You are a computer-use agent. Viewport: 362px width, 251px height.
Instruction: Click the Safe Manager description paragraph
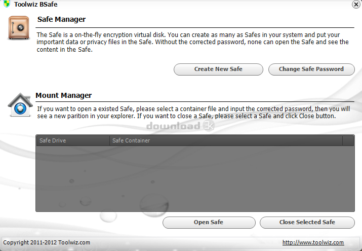click(x=192, y=42)
